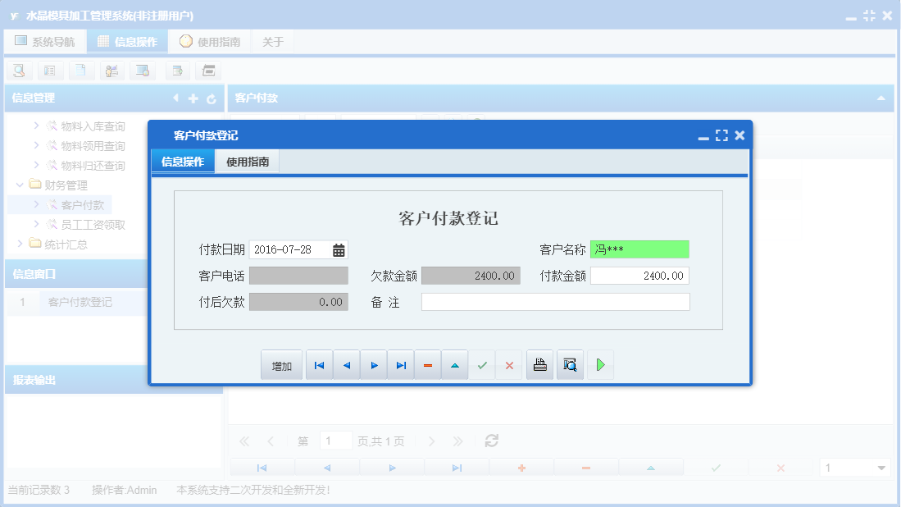Image resolution: width=901 pixels, height=507 pixels.
Task: Click the employee management toolbar icon
Action: click(112, 71)
